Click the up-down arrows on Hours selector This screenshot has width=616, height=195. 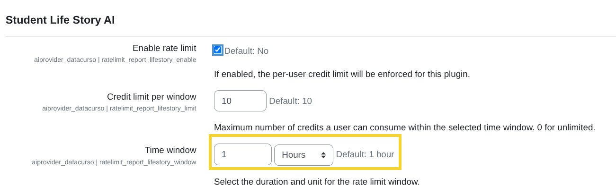coord(323,155)
